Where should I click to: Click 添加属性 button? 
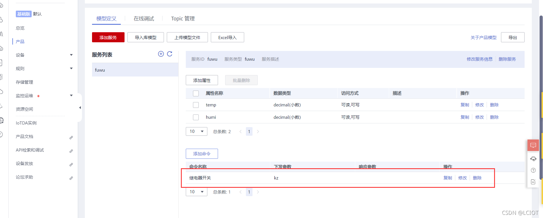tap(202, 80)
